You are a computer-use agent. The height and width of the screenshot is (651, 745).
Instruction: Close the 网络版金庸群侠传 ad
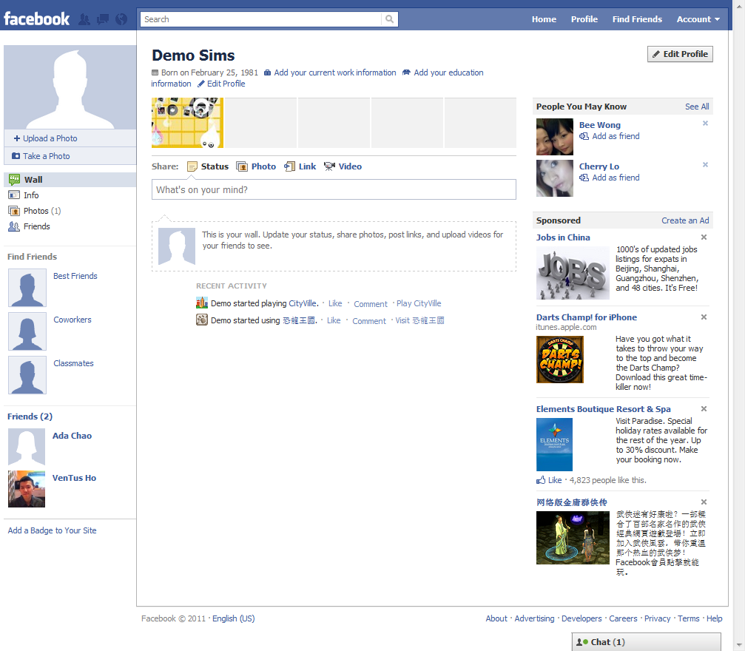704,502
